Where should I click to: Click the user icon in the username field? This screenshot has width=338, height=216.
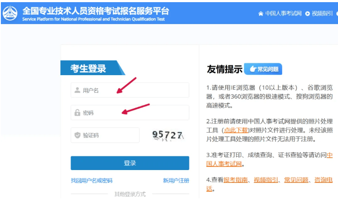coord(77,90)
